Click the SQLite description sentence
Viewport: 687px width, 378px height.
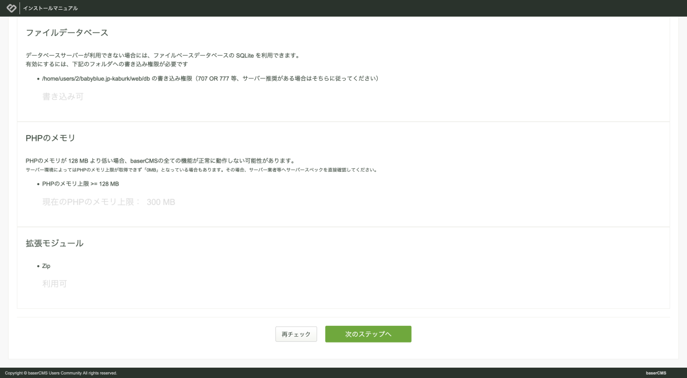(x=163, y=56)
